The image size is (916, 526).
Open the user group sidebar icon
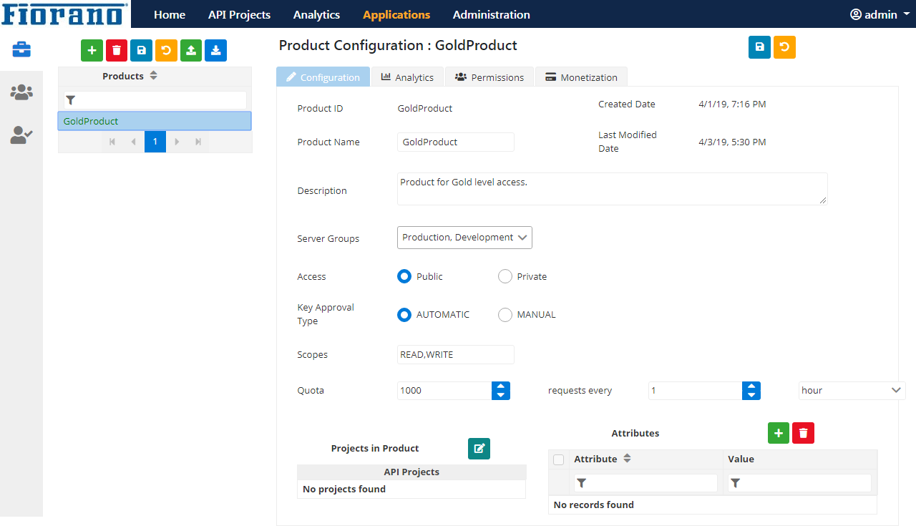[21, 92]
